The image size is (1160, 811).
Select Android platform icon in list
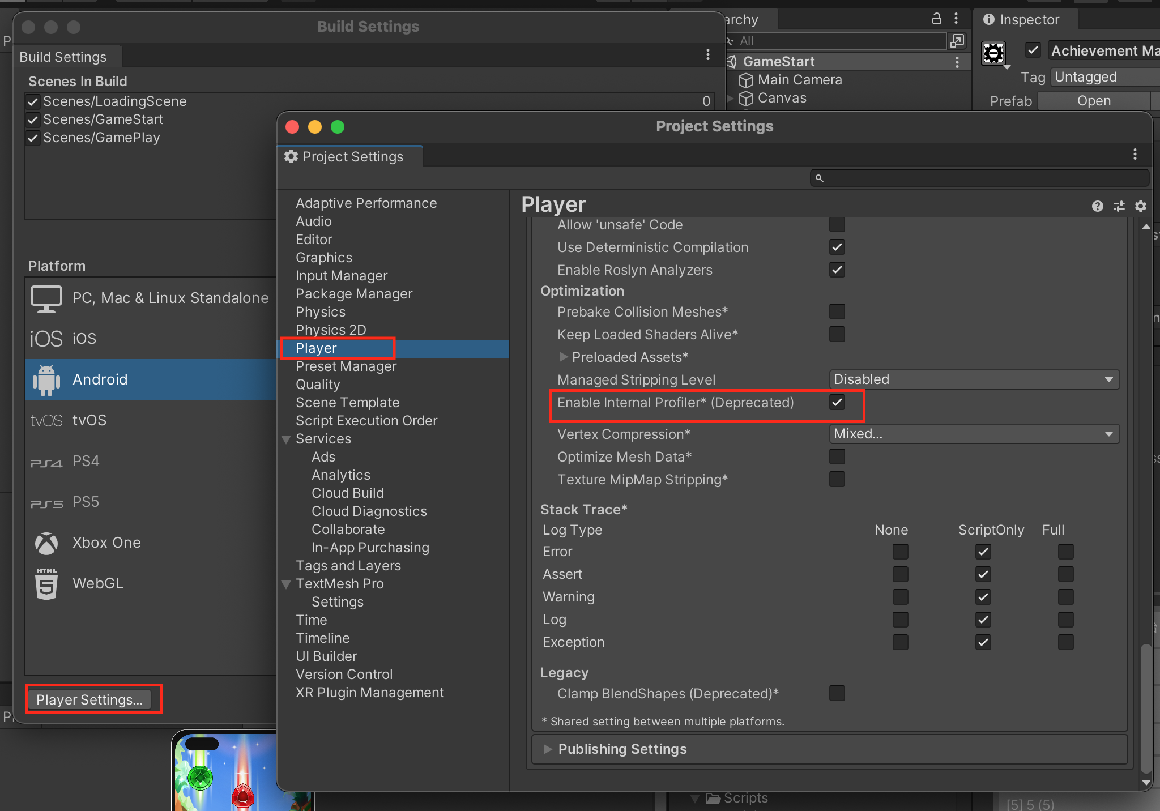point(46,379)
